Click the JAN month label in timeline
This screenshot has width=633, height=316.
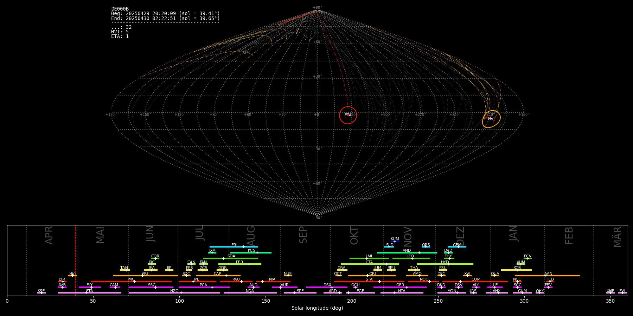pos(513,233)
